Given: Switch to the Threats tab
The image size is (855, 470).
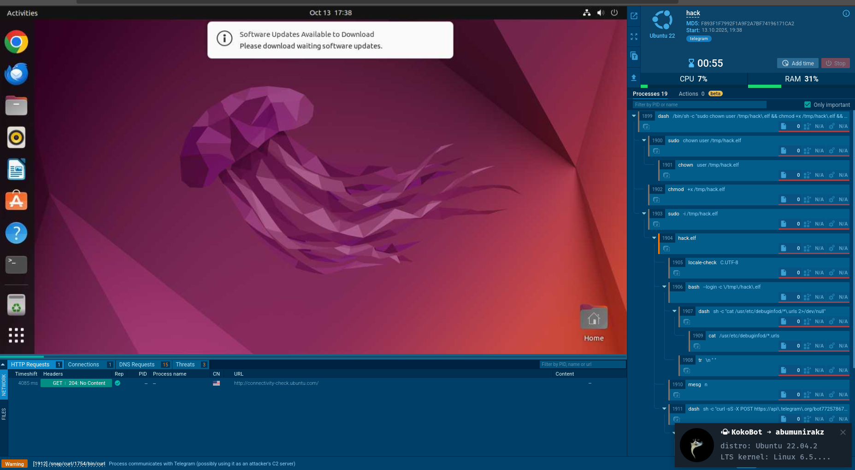Looking at the screenshot, I should coord(185,364).
